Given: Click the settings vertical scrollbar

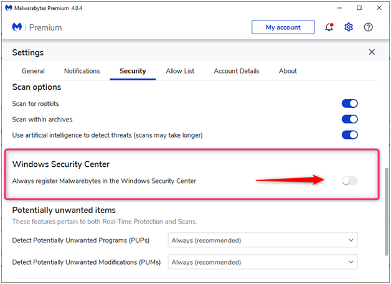Looking at the screenshot, I should tap(387, 212).
